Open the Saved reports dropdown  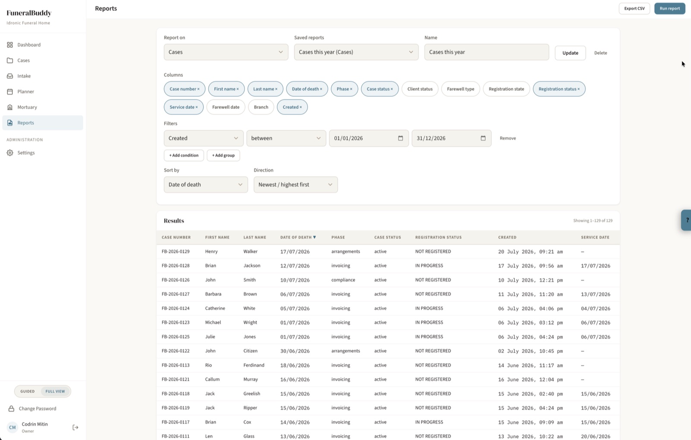pos(356,52)
